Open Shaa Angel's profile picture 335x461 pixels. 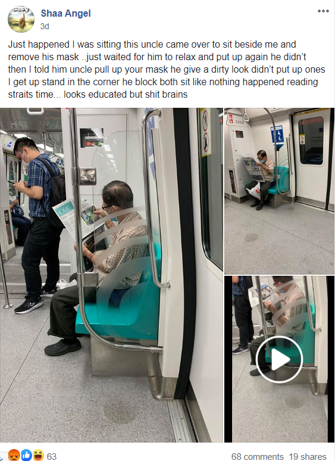click(21, 19)
